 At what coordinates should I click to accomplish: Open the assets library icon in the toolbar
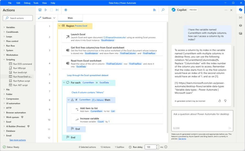[154, 10]
